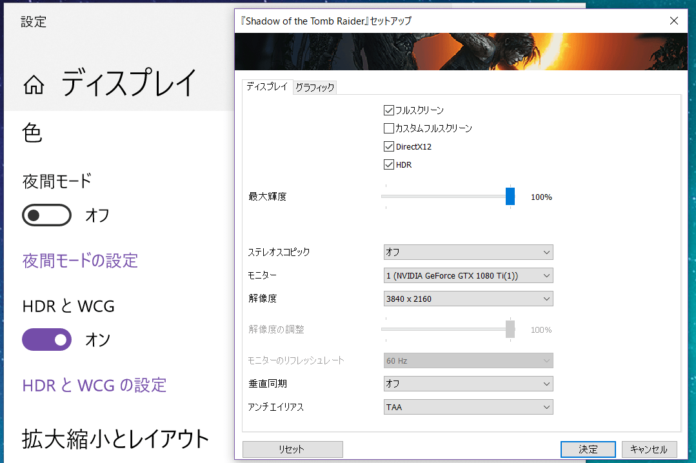
Task: Toggle the DirectX12 checkbox
Action: click(x=389, y=146)
